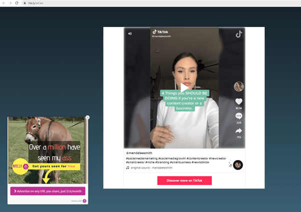Image resolution: width=301 pixels, height=212 pixels.
Task: Click the 10.5K likes count
Action: point(239,108)
